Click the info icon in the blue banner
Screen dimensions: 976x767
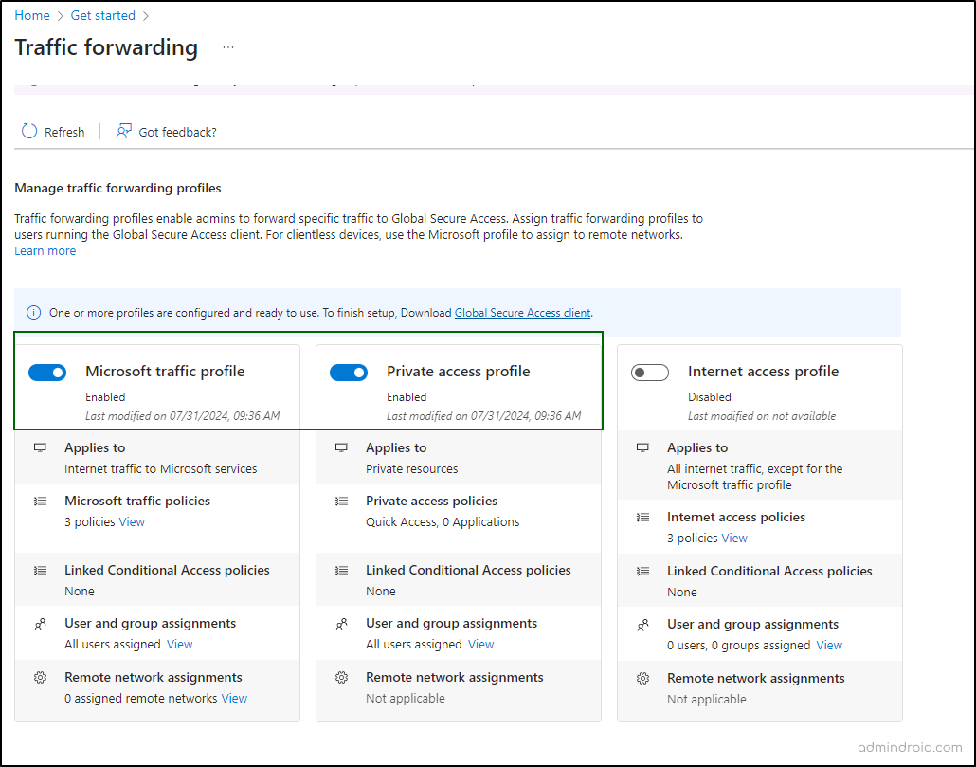[33, 313]
